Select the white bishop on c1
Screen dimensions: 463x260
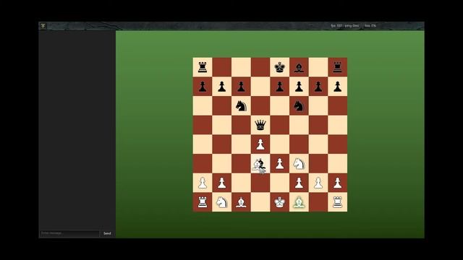pos(241,202)
